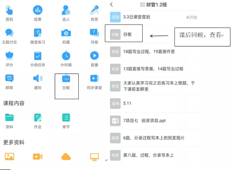Open the 计时器 timer icon
Viewport: 232px width, 170px height.
point(66,55)
